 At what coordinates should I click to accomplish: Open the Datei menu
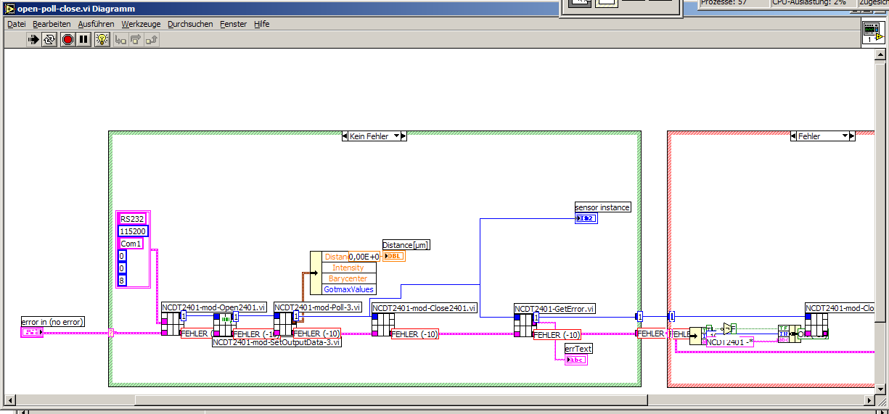coord(16,24)
